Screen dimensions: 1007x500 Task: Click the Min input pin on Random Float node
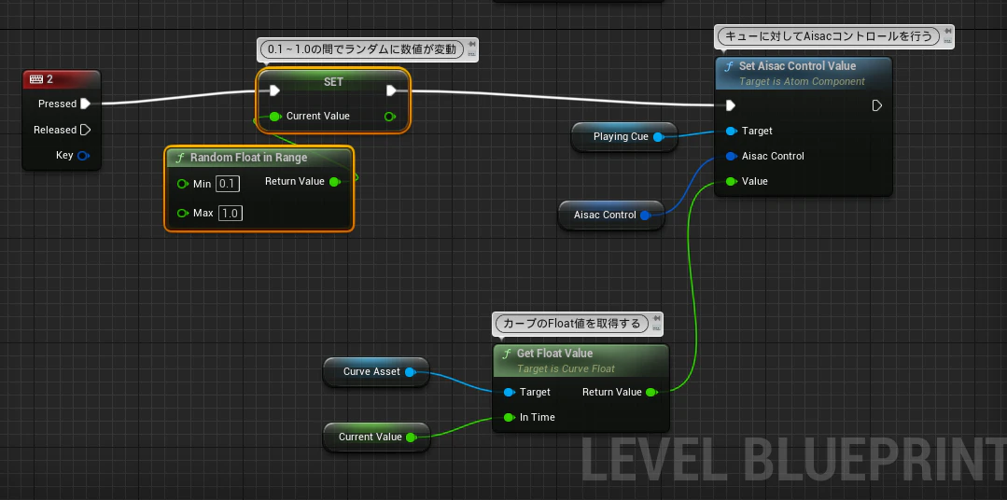pos(183,184)
